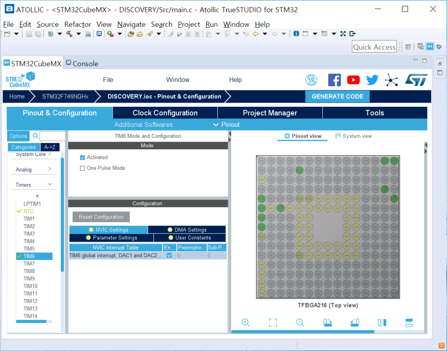Click the New file toolbar icon
Screen dimensions: 447x351
(7, 34)
